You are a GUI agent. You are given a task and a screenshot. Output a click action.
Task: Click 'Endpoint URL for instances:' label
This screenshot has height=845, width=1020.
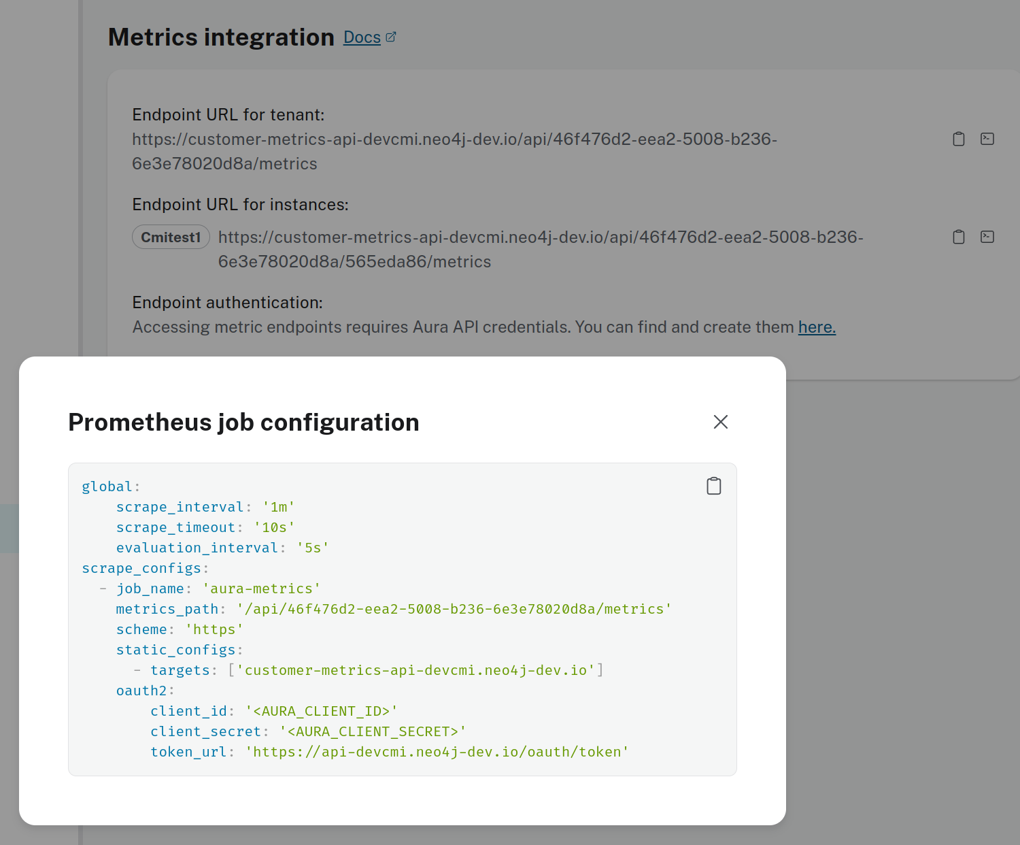coord(240,205)
